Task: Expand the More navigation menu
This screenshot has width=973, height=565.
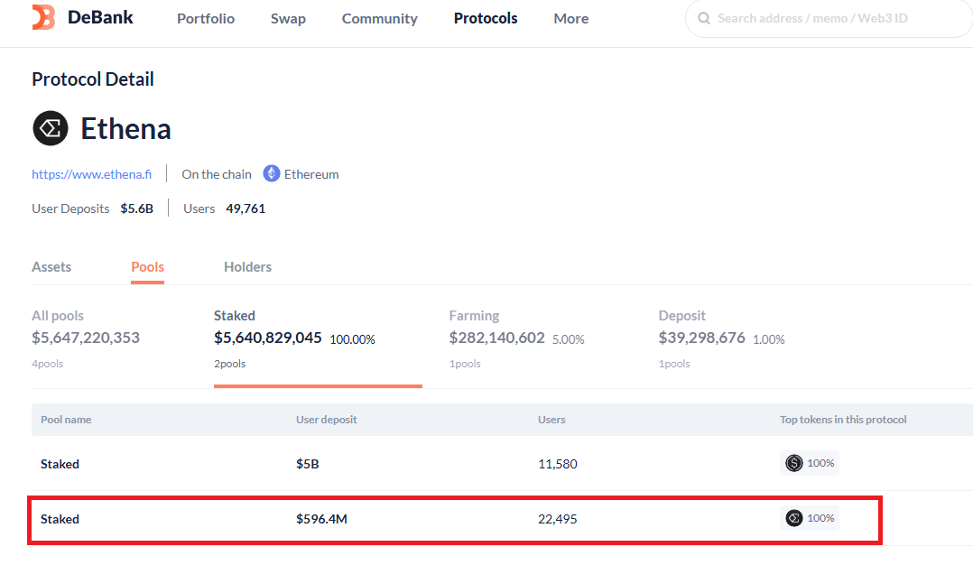Action: point(570,18)
